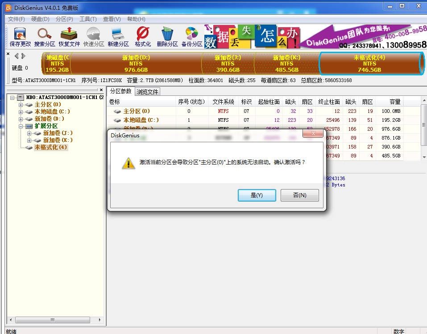
Task: Choose the 新建分区 new partition icon
Action: 118,37
